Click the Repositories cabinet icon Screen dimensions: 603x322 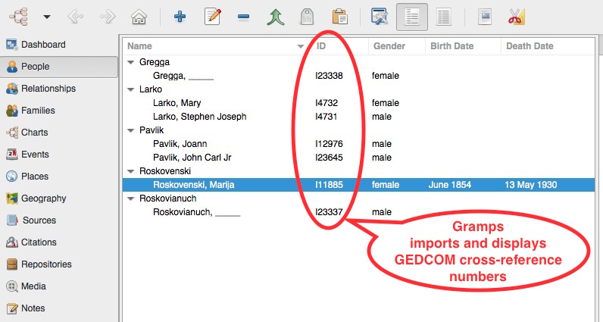click(11, 264)
